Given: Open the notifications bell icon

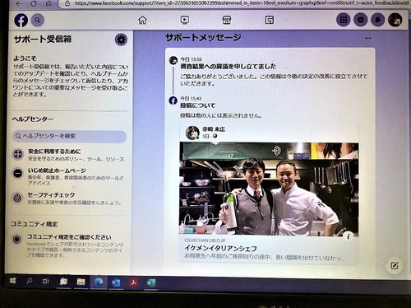Looking at the screenshot, I should [x=377, y=20].
